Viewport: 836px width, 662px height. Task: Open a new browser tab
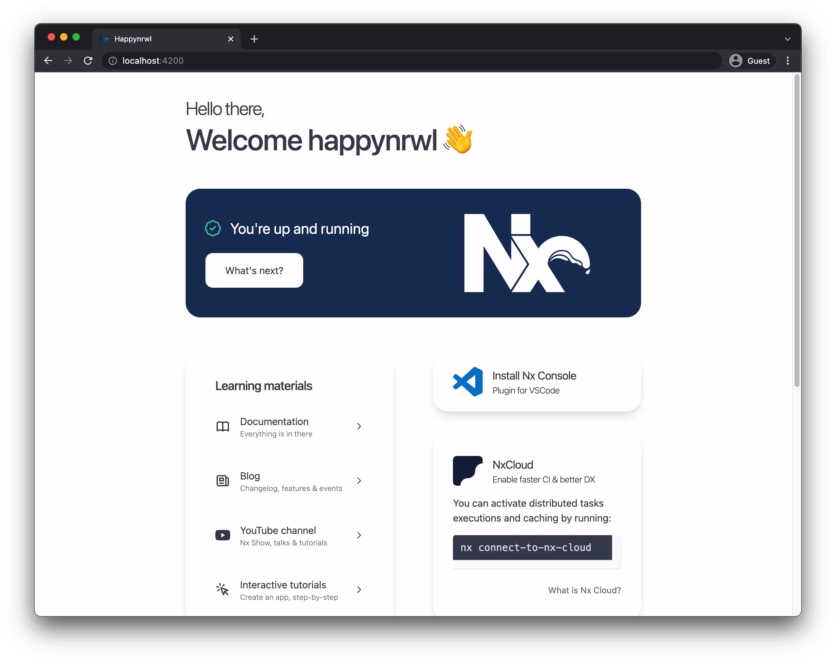[254, 39]
